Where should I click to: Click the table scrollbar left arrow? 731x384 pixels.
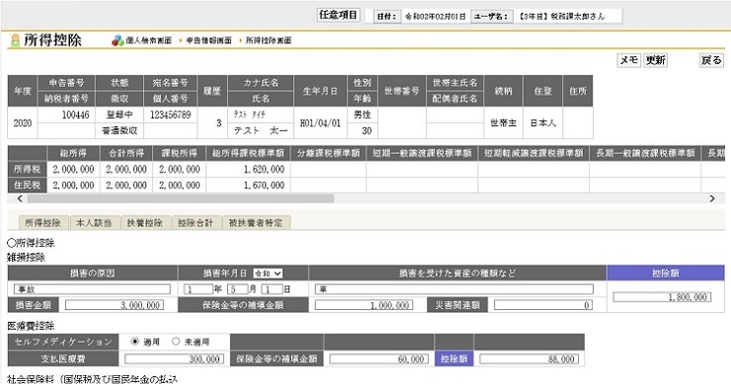20,199
